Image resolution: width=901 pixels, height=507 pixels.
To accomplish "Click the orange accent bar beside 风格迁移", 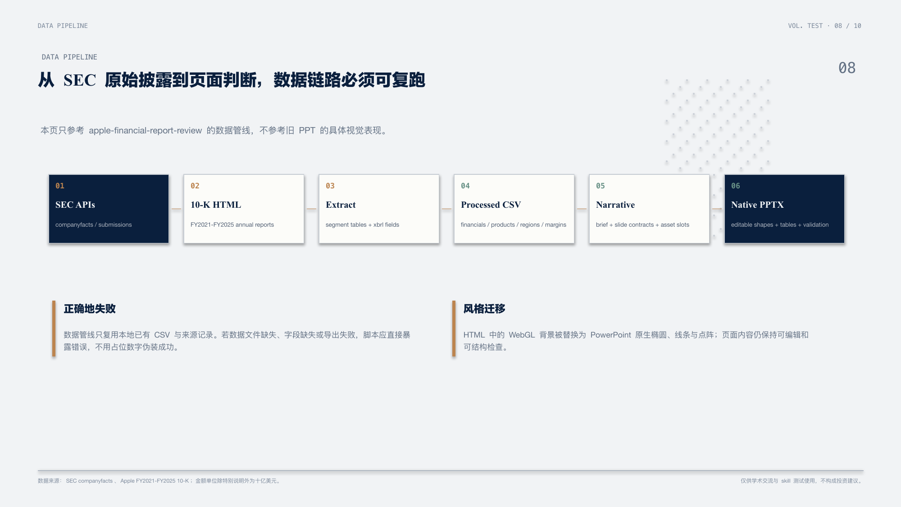I will click(454, 329).
